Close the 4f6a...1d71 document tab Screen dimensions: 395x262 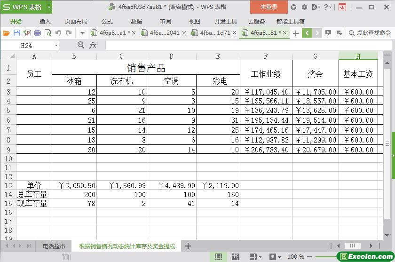pyautogui.click(x=234, y=33)
